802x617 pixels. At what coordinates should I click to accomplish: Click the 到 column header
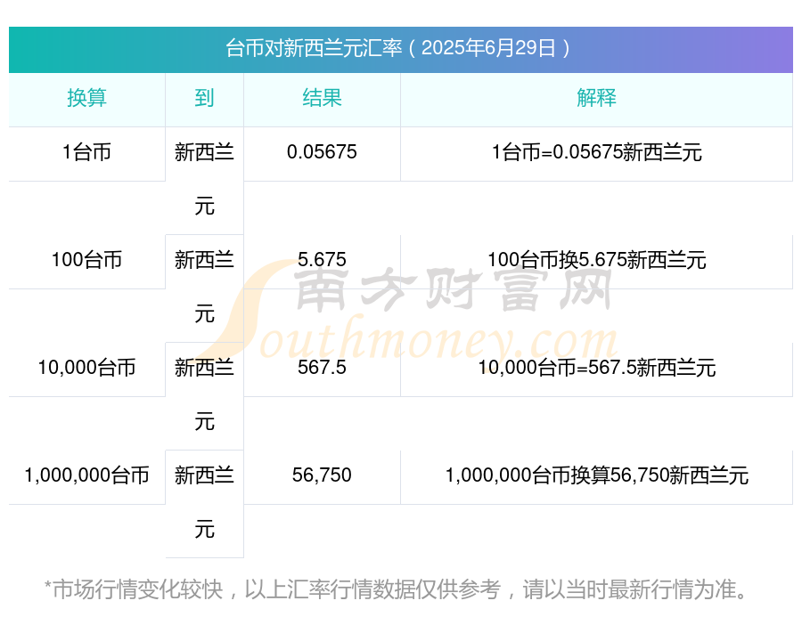coord(204,98)
